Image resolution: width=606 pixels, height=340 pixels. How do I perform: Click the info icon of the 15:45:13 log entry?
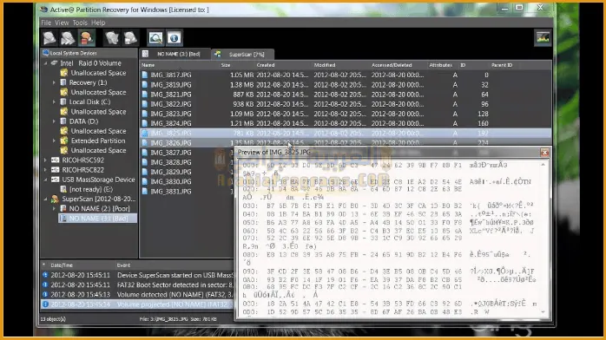click(45, 294)
